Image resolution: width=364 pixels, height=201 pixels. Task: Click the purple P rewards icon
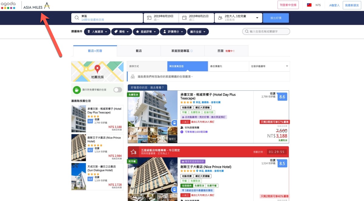(x=182, y=132)
